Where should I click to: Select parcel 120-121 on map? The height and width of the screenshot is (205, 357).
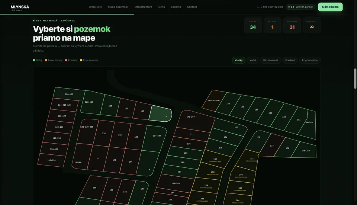pos(59,127)
